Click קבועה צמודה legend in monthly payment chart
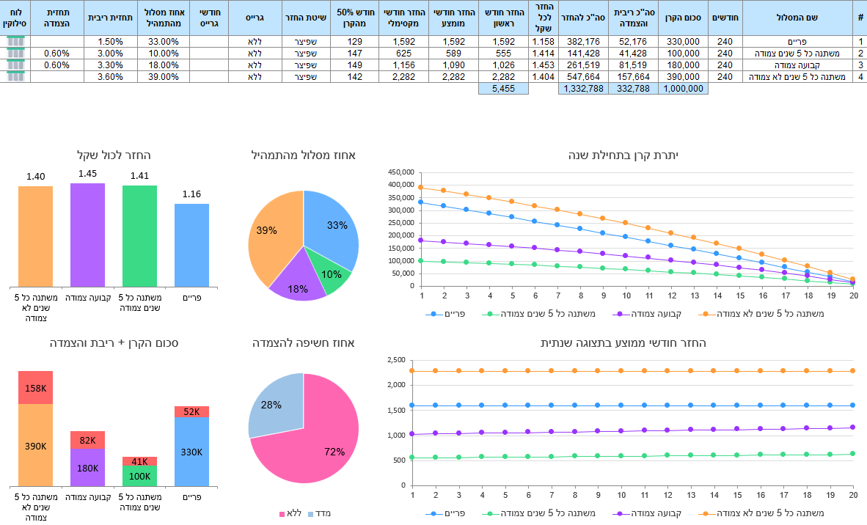This screenshot has width=867, height=525. tap(647, 513)
